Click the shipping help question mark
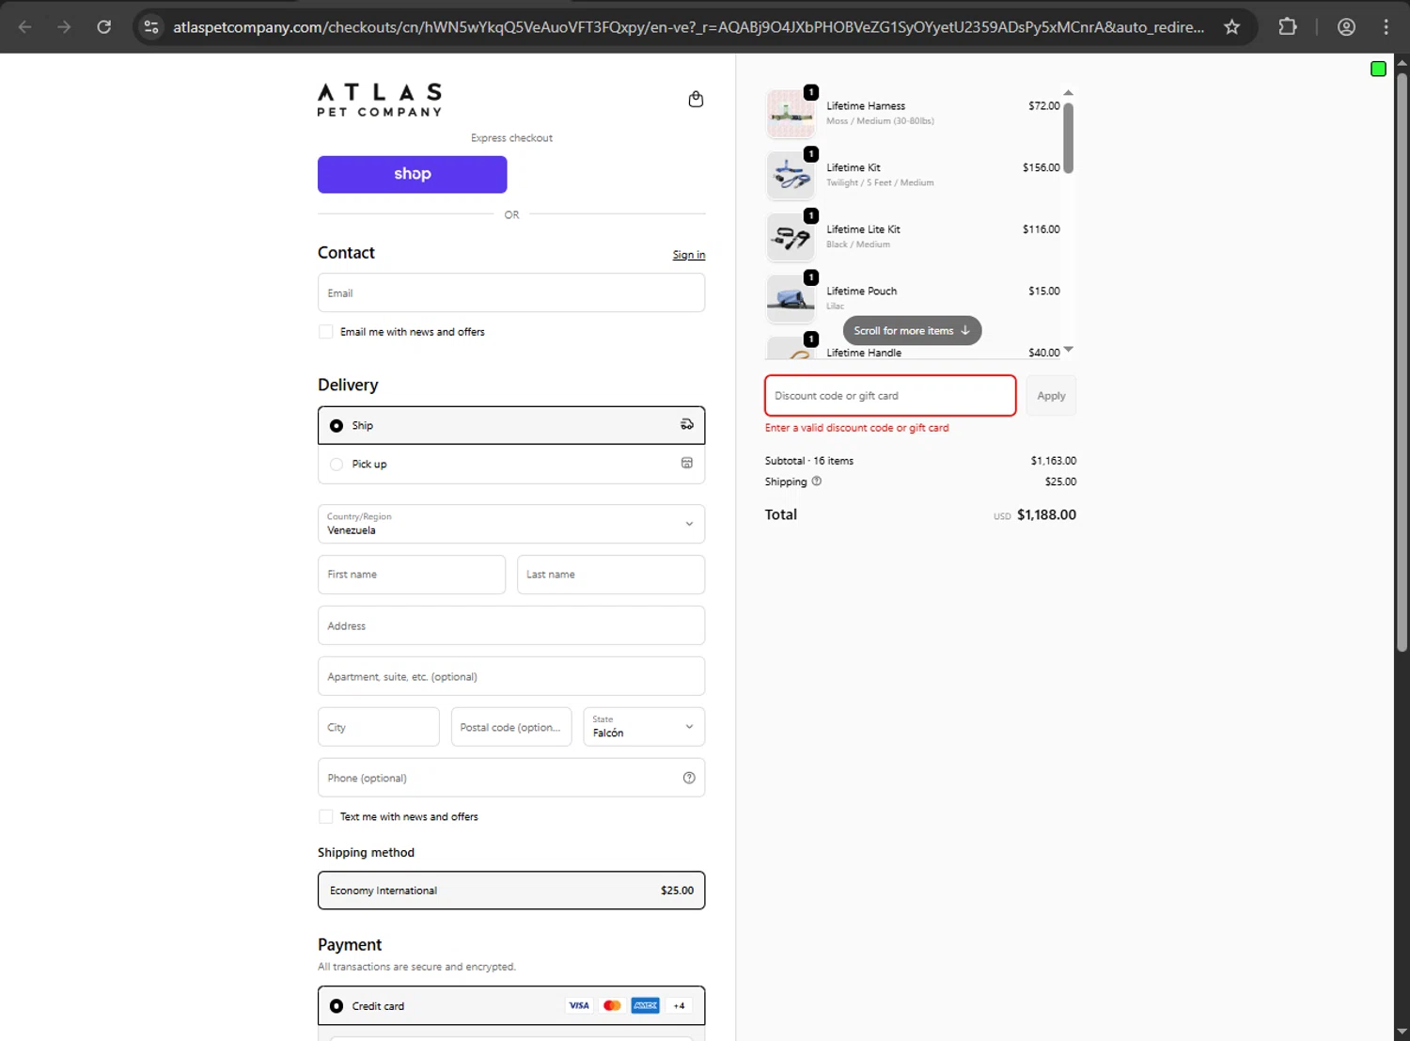The width and height of the screenshot is (1410, 1041). point(817,481)
